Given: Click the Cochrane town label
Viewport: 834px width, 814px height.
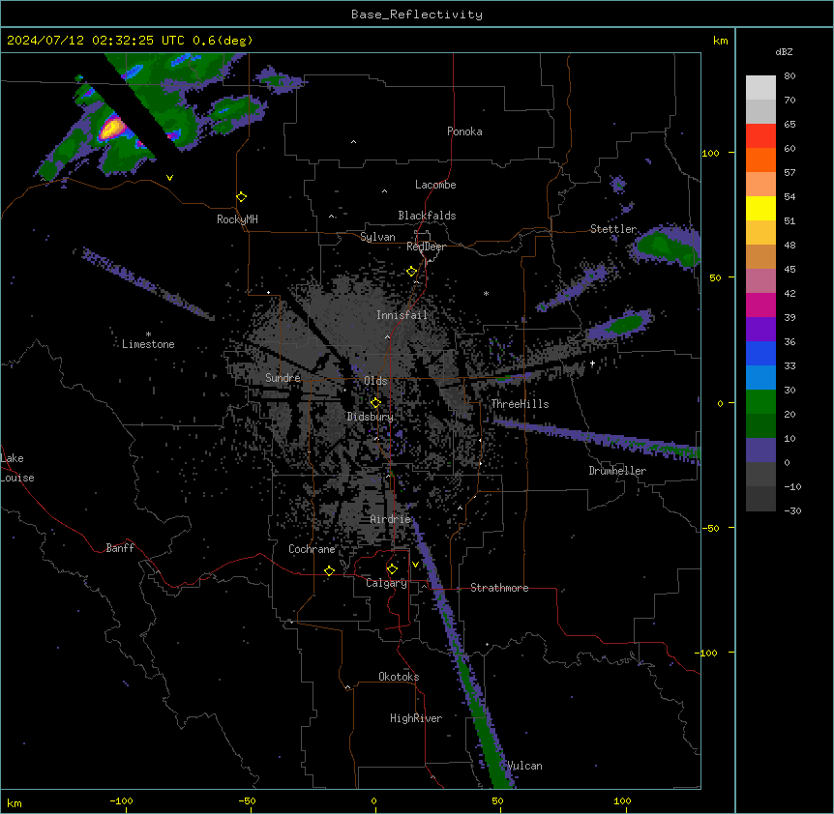Looking at the screenshot, I should point(312,549).
